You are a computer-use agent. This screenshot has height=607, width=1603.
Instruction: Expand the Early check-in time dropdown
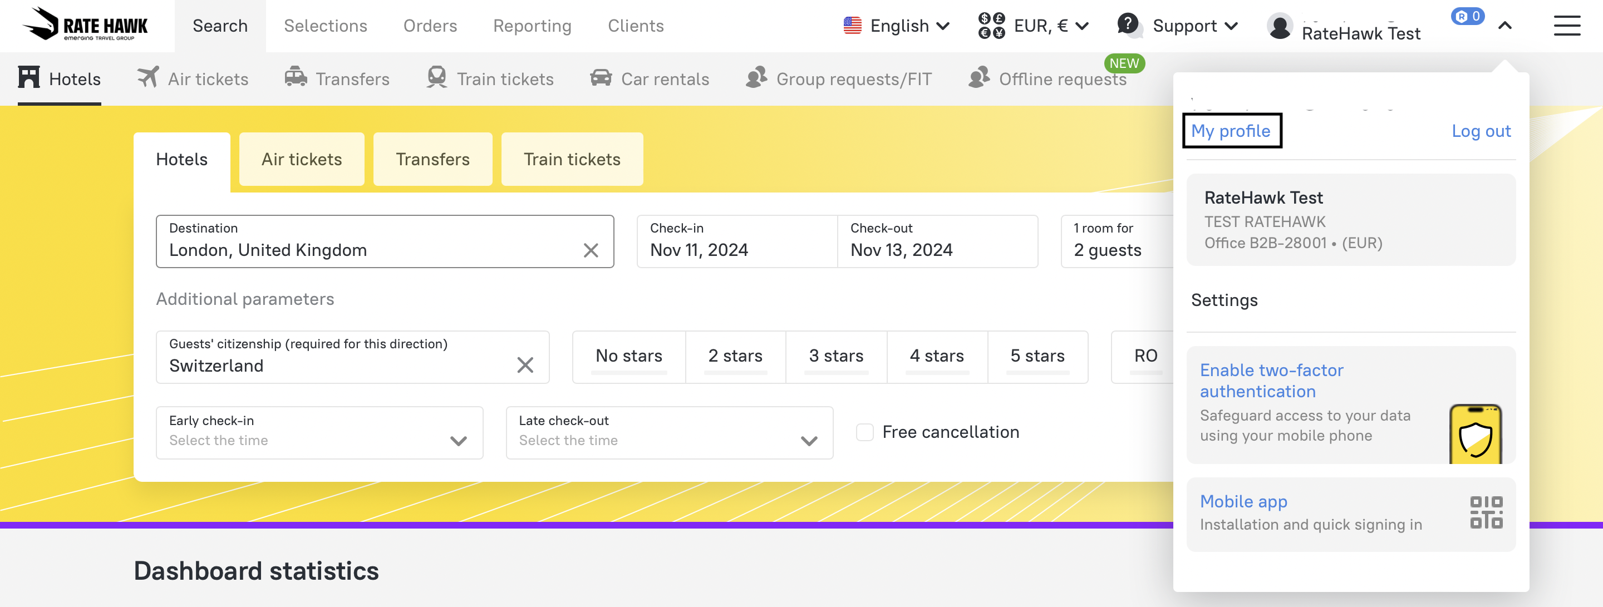pos(319,432)
